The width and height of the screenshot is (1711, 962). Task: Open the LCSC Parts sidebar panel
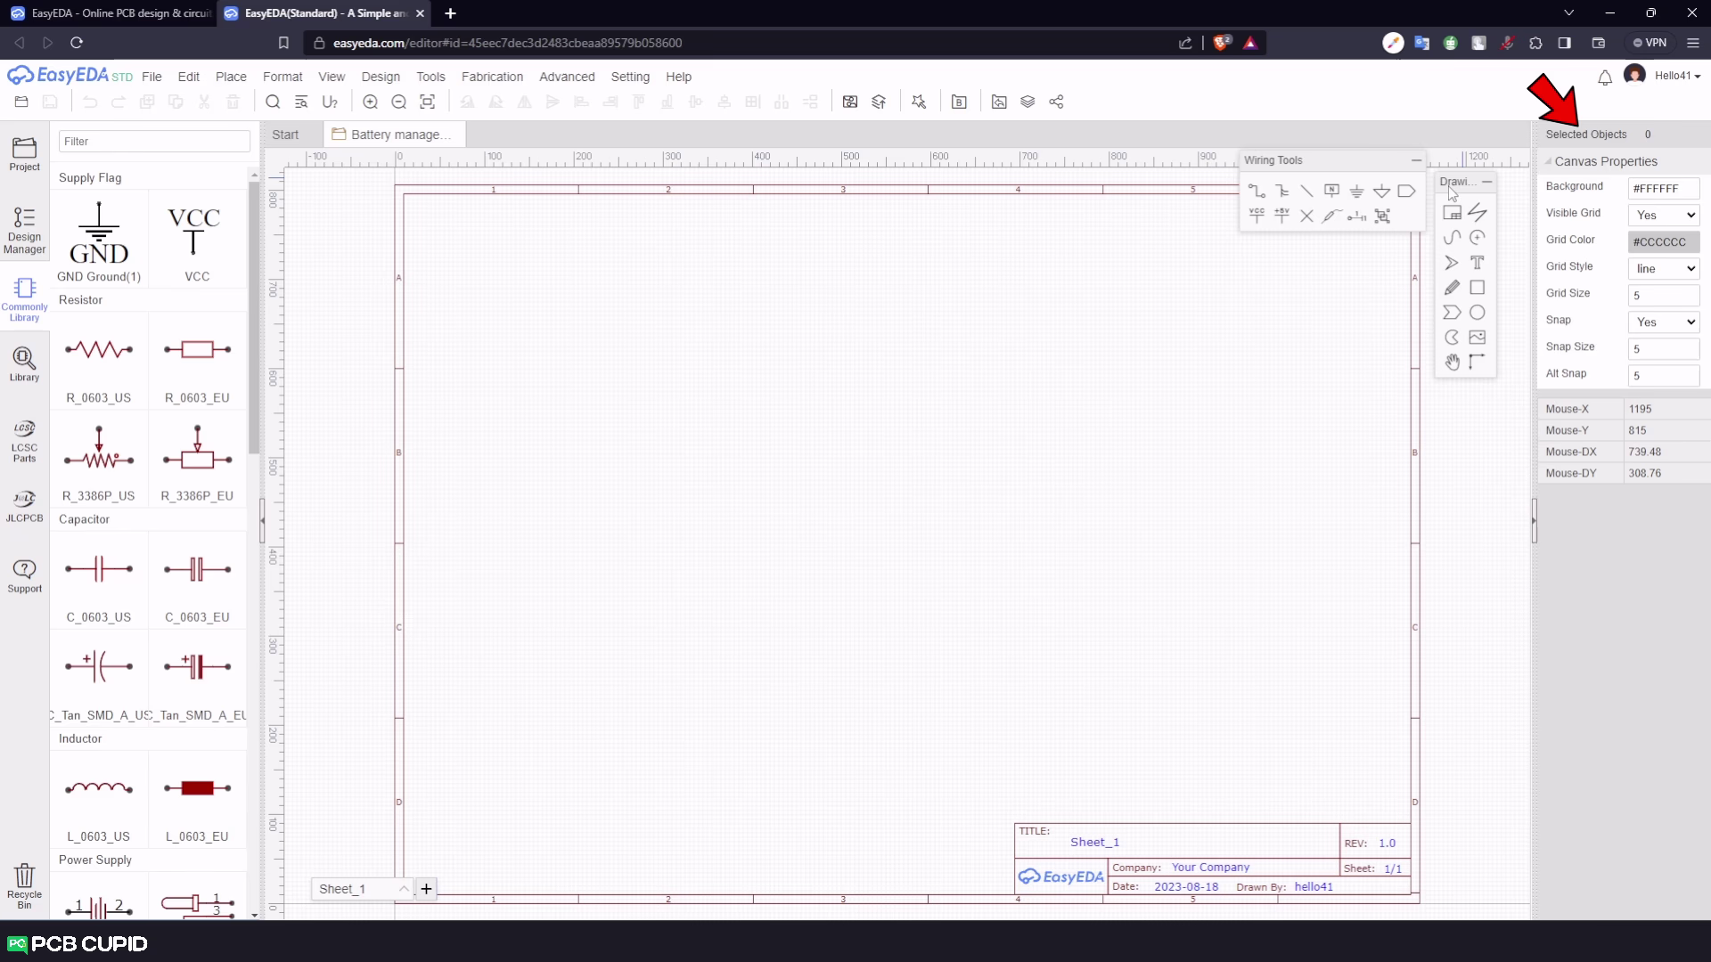click(24, 441)
